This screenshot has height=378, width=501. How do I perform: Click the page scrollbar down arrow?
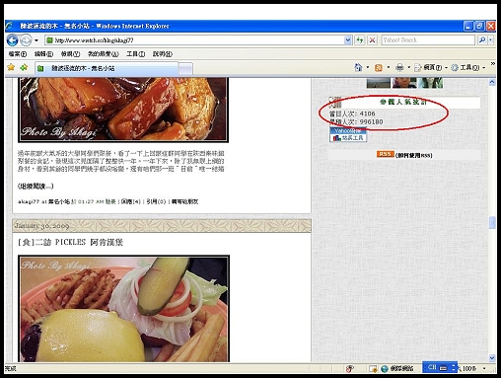click(x=492, y=358)
